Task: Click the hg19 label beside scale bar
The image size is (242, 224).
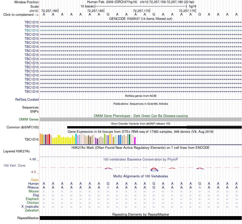Action: (x=193, y=6)
